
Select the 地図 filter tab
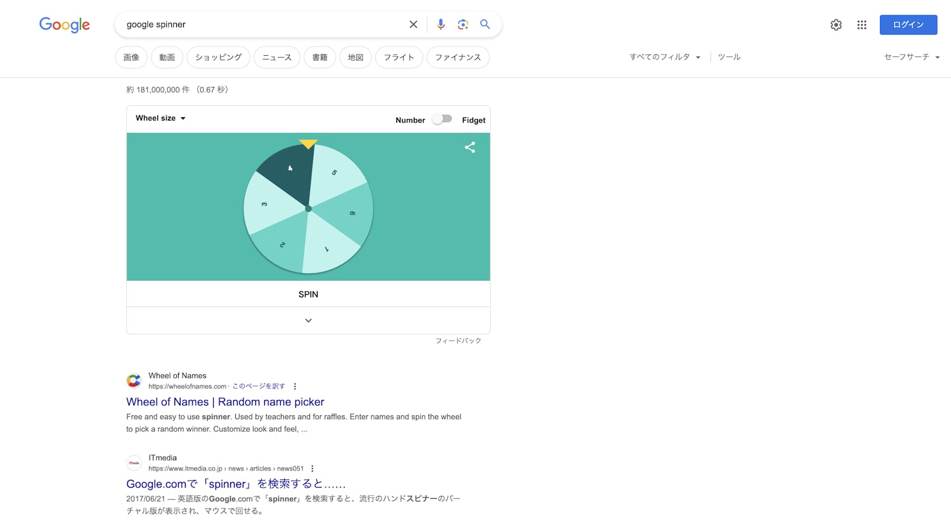(356, 57)
